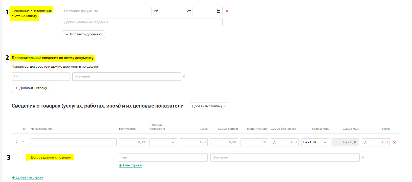Open the Добавить столбец dropdown

(x=209, y=106)
